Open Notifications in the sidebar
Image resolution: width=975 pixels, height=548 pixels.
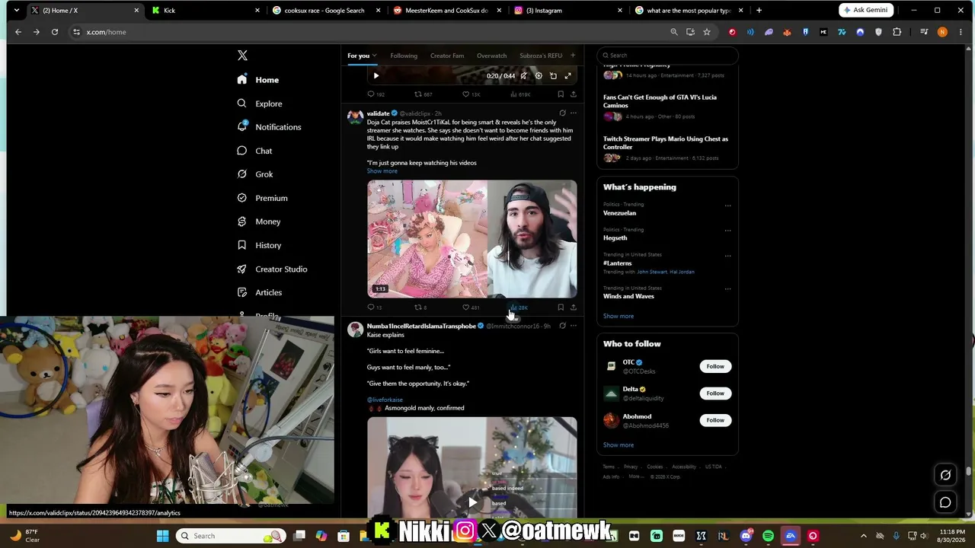[269, 127]
